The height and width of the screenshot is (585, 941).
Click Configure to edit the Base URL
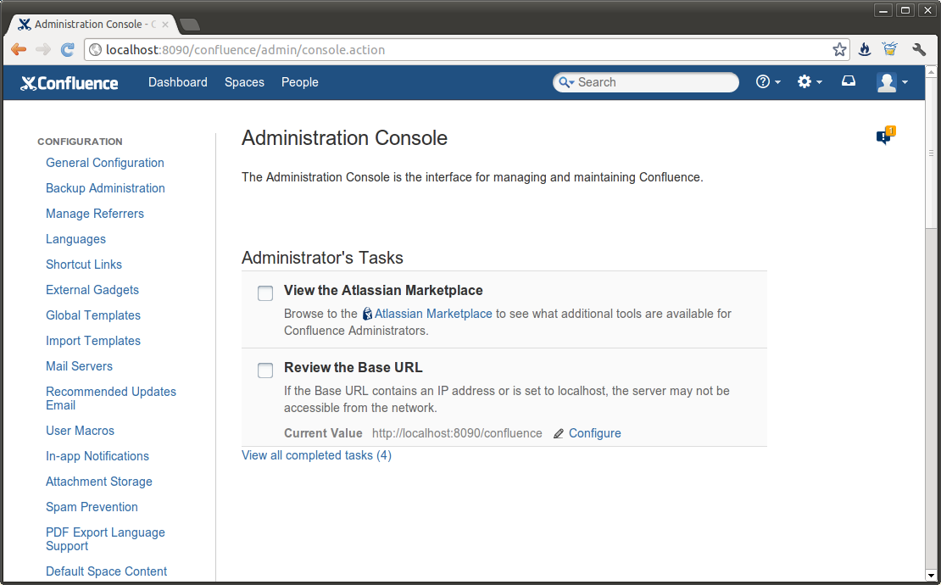click(x=595, y=433)
